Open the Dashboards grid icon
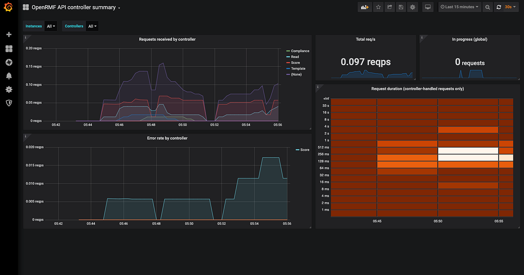The width and height of the screenshot is (524, 275). [9, 48]
